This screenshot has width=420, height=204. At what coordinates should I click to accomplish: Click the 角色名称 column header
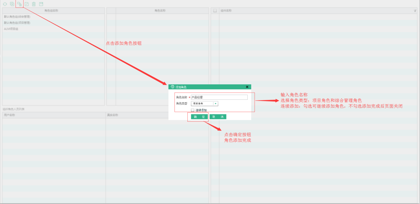tap(162, 11)
